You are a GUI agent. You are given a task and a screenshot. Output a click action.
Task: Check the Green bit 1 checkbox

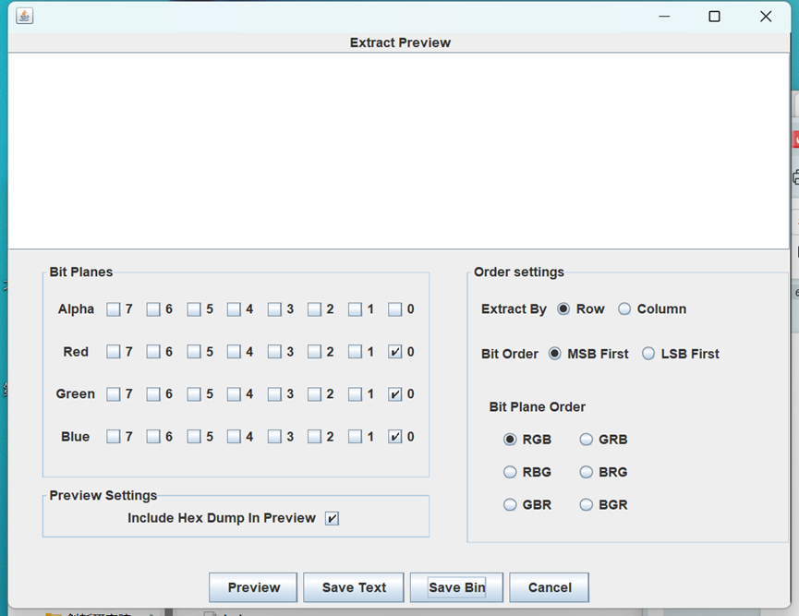click(x=355, y=393)
